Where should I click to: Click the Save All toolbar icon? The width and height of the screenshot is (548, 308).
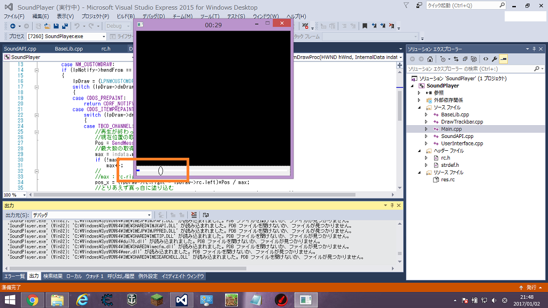[65, 26]
